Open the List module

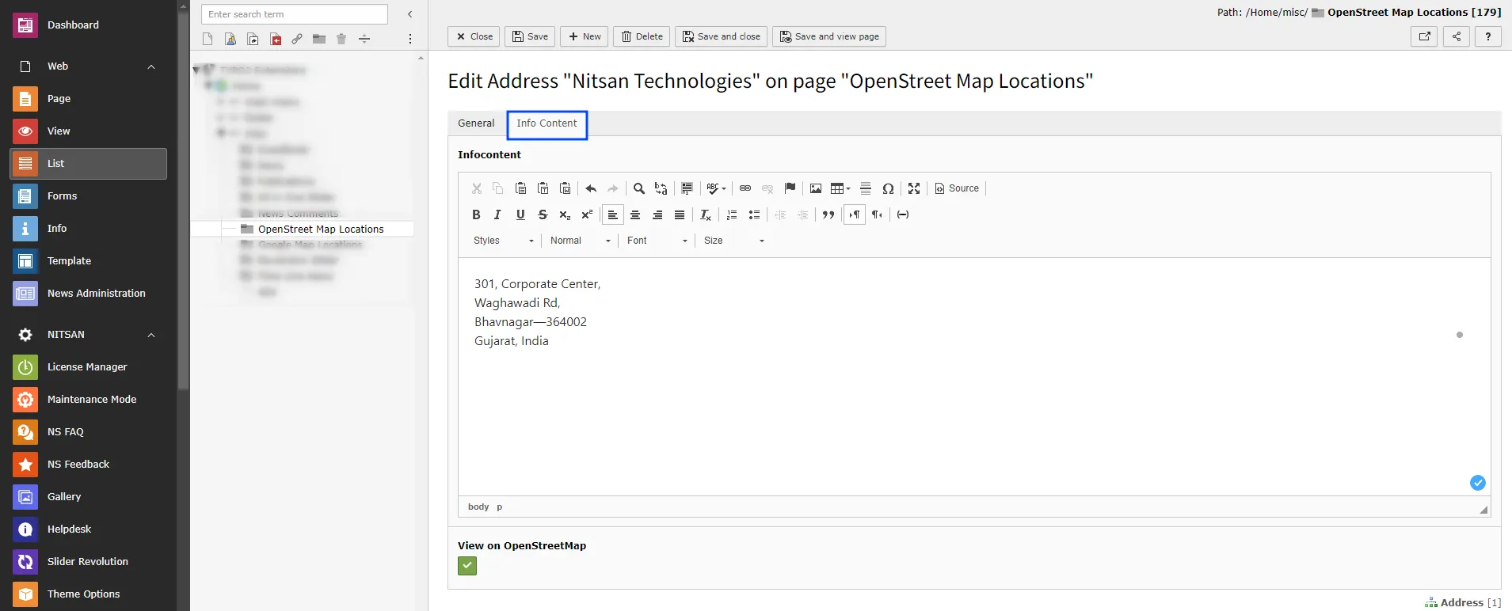point(89,164)
